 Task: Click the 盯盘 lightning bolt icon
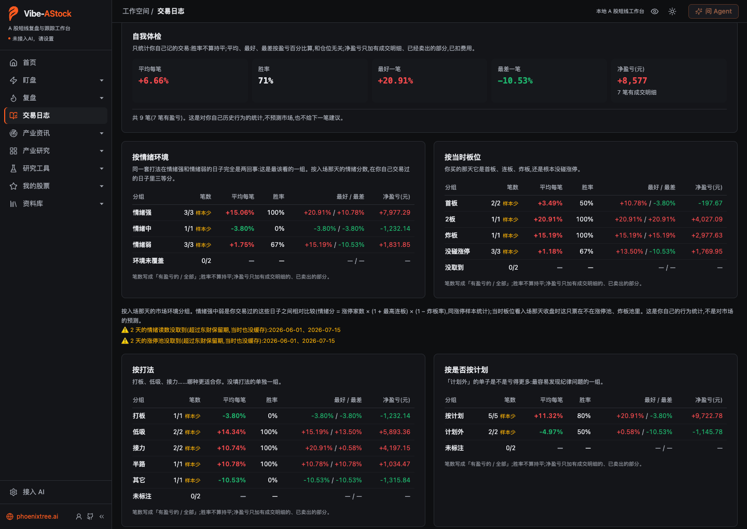(13, 80)
